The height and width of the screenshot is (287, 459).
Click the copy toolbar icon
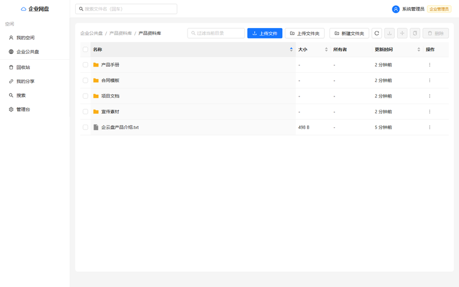(x=415, y=33)
